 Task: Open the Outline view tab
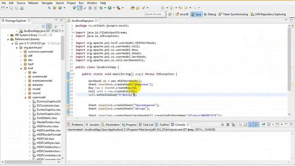(162, 125)
